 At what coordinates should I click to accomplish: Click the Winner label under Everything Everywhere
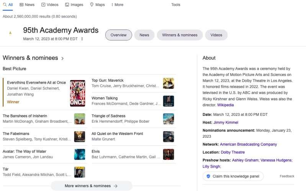pos(13,102)
